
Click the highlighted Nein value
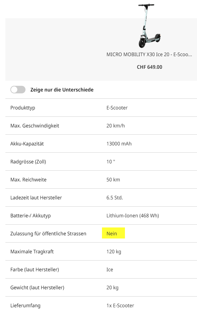click(x=112, y=233)
